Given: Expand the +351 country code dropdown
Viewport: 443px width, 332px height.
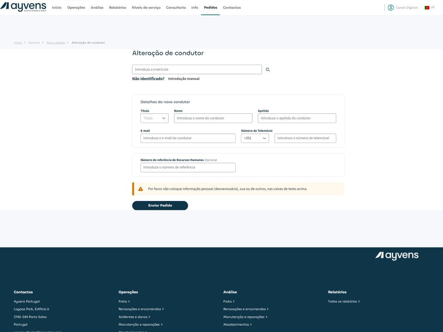Looking at the screenshot, I should click(x=255, y=138).
